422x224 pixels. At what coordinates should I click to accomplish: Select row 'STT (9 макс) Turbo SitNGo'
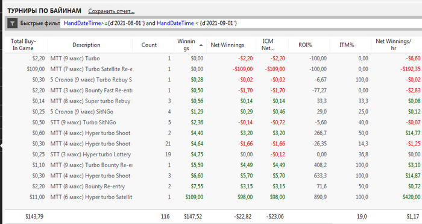pyautogui.click(x=213, y=123)
